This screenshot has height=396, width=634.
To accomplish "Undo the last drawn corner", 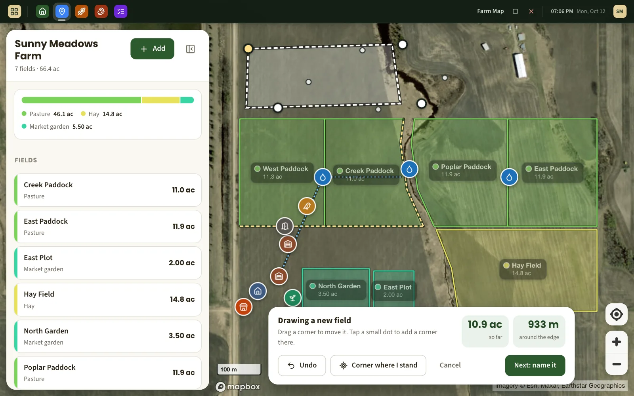I will pos(302,365).
